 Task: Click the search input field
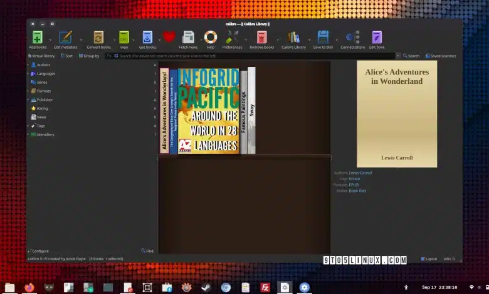257,56
